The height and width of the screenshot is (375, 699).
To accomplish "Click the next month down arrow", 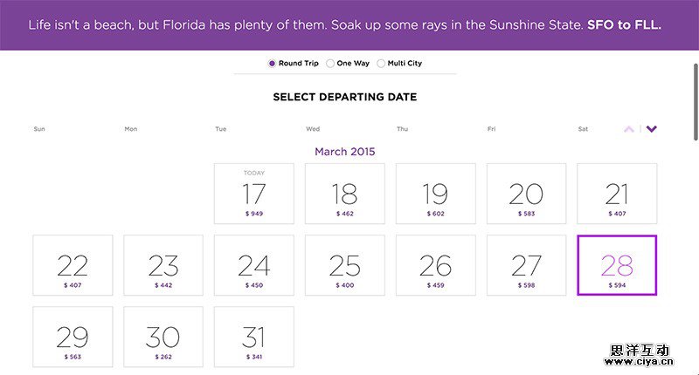I will point(652,129).
